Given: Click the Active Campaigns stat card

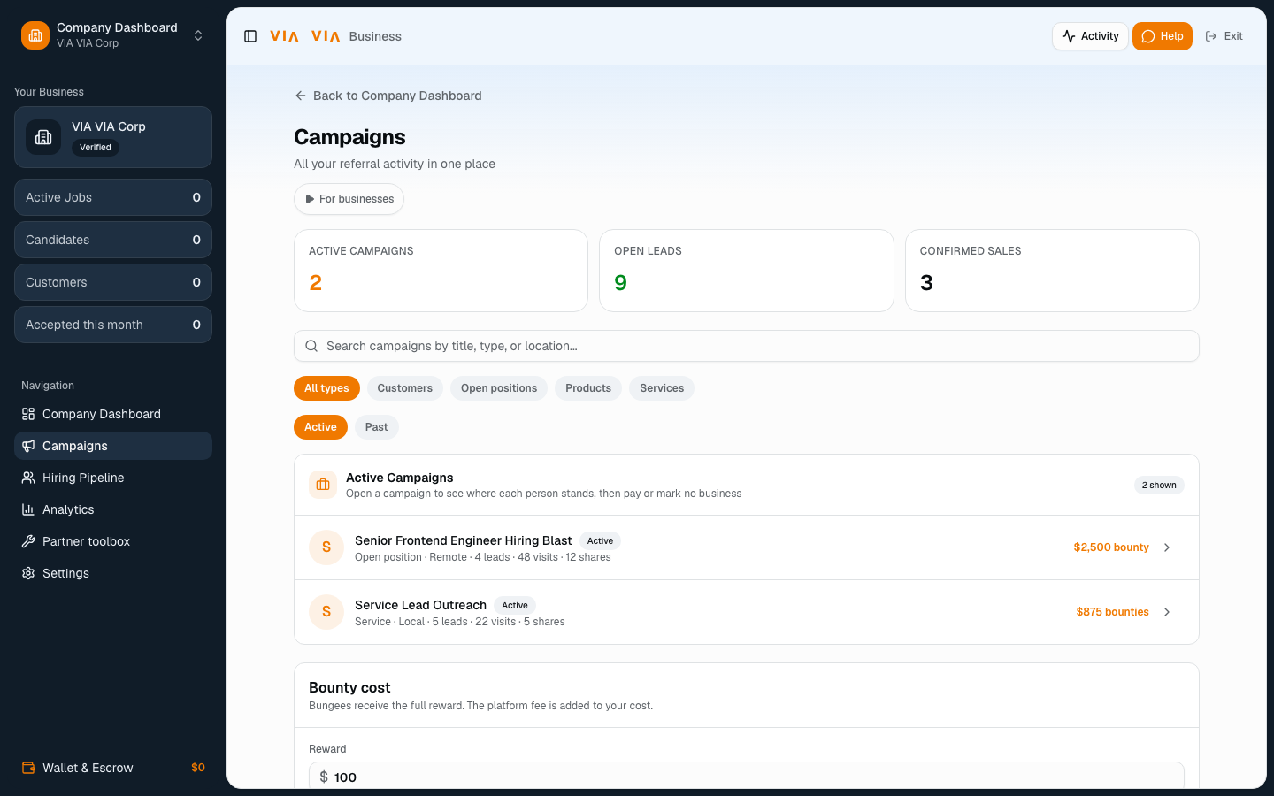Looking at the screenshot, I should click(x=441, y=271).
